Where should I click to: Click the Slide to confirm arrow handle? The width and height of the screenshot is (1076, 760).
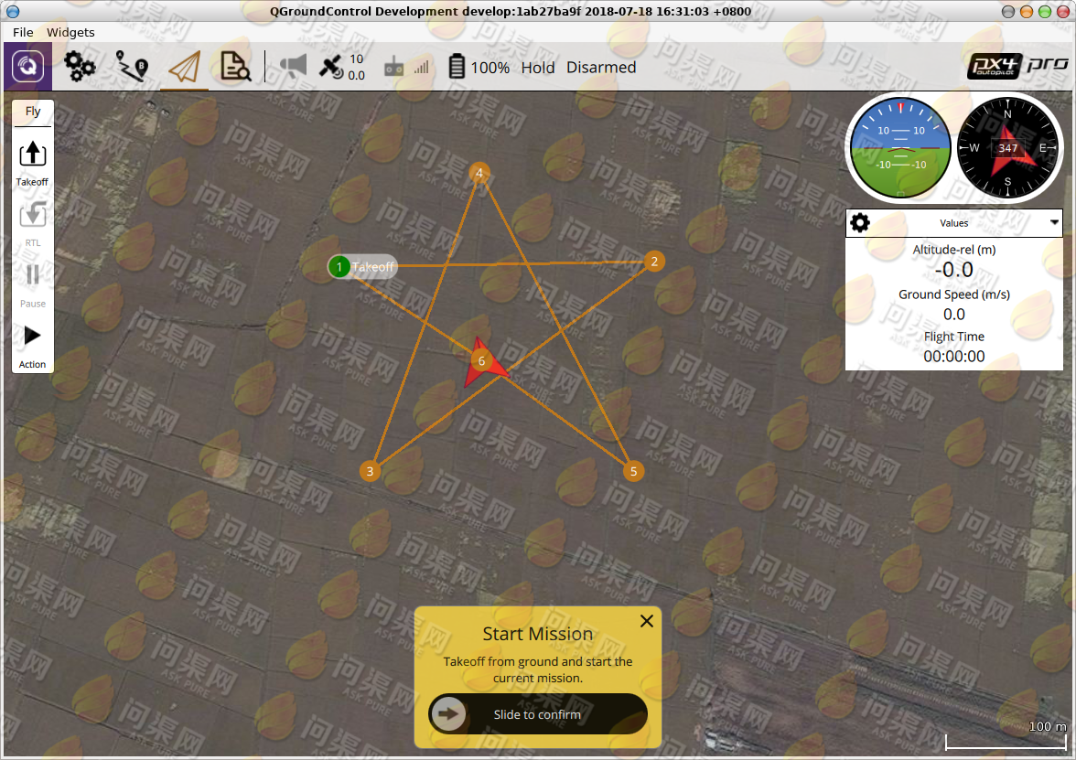point(448,714)
